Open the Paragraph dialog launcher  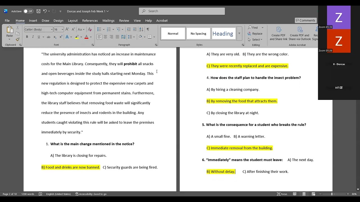tap(156, 45)
